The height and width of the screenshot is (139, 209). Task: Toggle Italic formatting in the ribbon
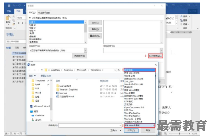tap(23, 23)
